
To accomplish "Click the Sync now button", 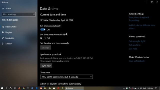I will pos(46,66).
